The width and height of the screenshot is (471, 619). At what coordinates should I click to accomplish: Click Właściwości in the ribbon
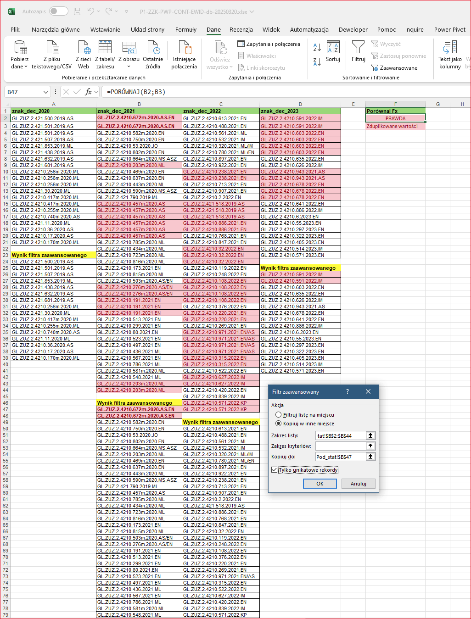click(257, 56)
